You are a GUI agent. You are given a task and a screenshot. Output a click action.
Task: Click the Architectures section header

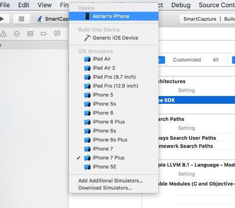coord(172,81)
